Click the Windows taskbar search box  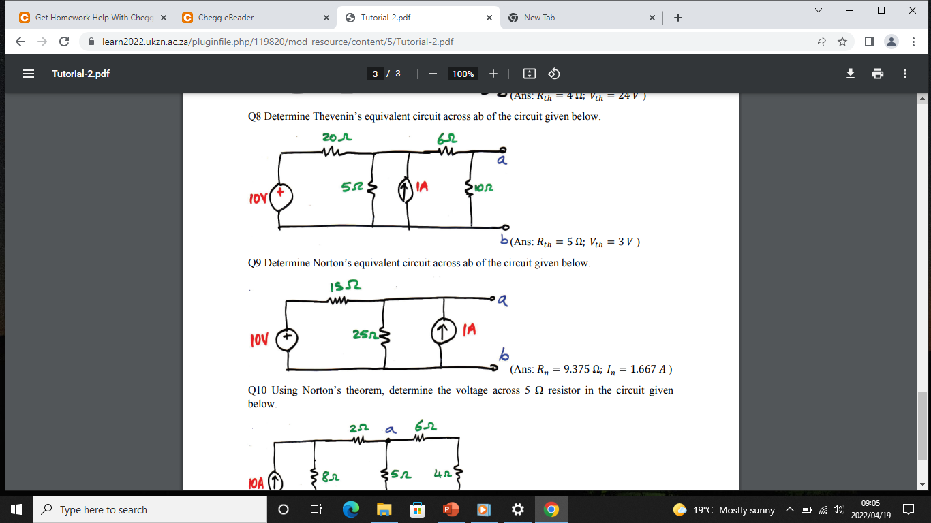149,509
